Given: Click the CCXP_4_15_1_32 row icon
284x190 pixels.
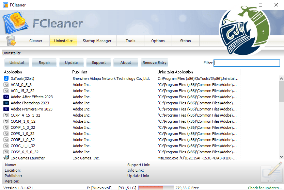Looking at the screenshot, I should [x=6, y=115].
